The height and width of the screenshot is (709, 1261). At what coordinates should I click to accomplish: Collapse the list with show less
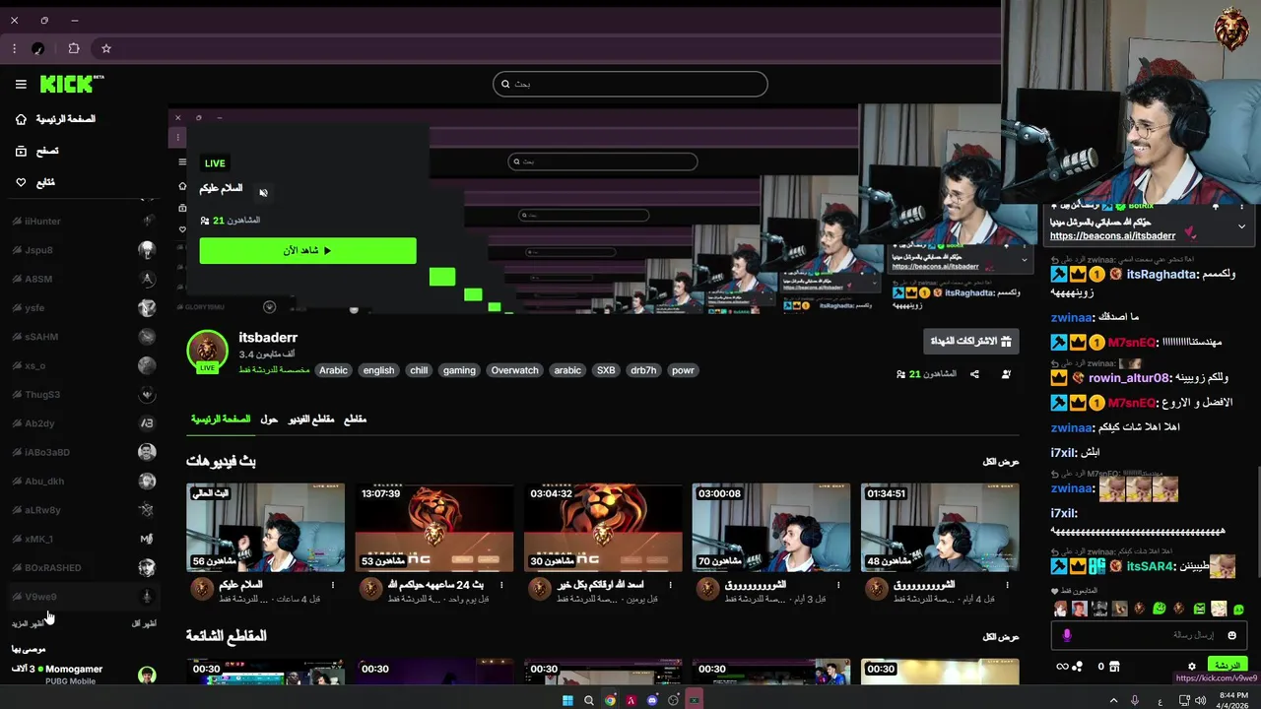[x=145, y=623]
